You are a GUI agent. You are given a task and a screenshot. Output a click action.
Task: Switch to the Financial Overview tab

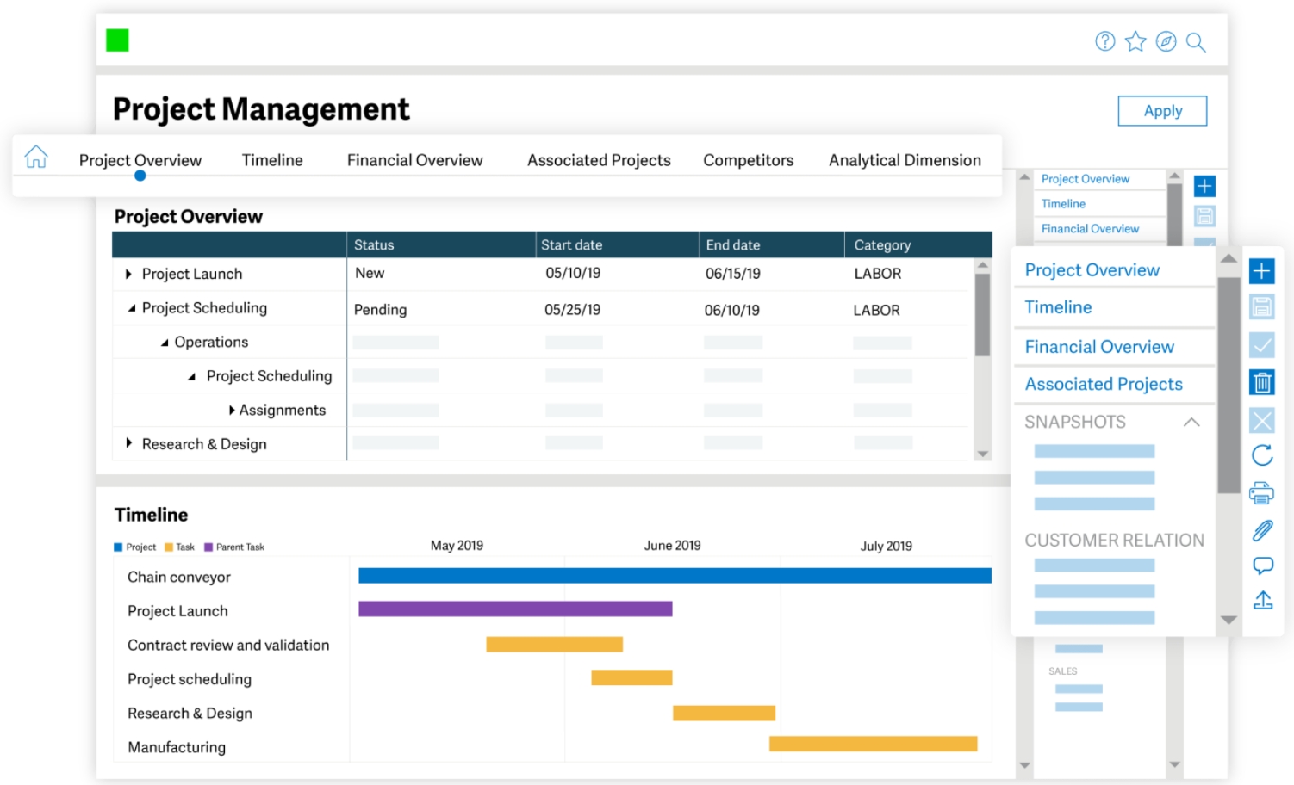(x=414, y=160)
